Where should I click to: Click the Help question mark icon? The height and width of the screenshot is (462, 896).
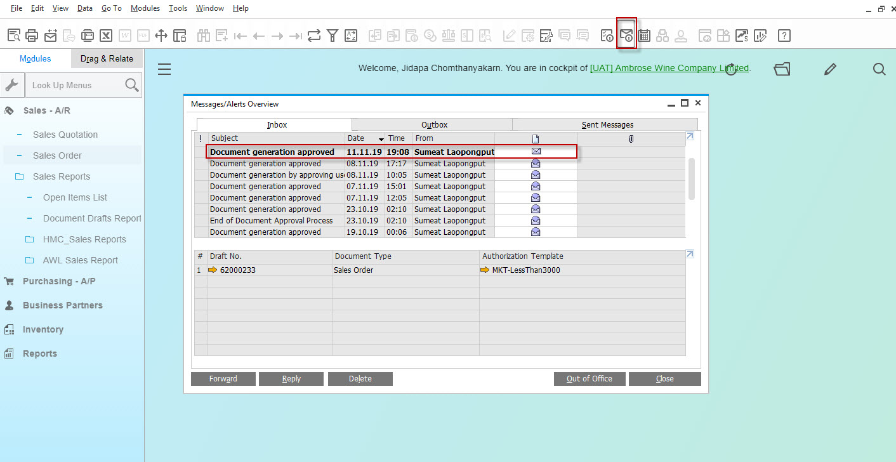tap(784, 36)
